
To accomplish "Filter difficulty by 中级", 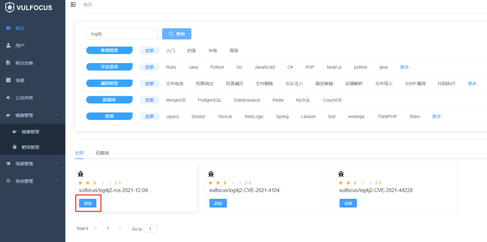I will (213, 50).
